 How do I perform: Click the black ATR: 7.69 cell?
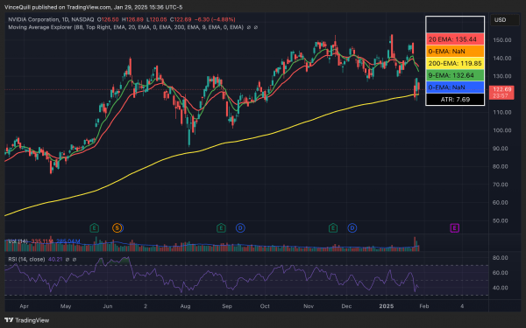[x=455, y=100]
